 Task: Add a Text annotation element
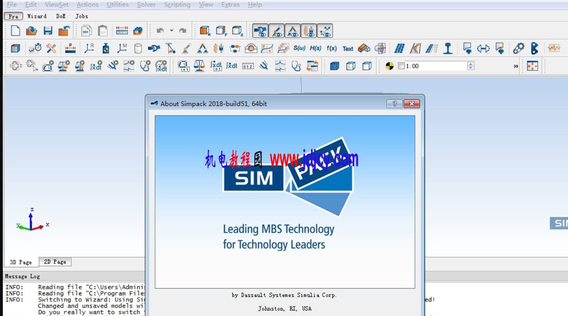[x=348, y=49]
